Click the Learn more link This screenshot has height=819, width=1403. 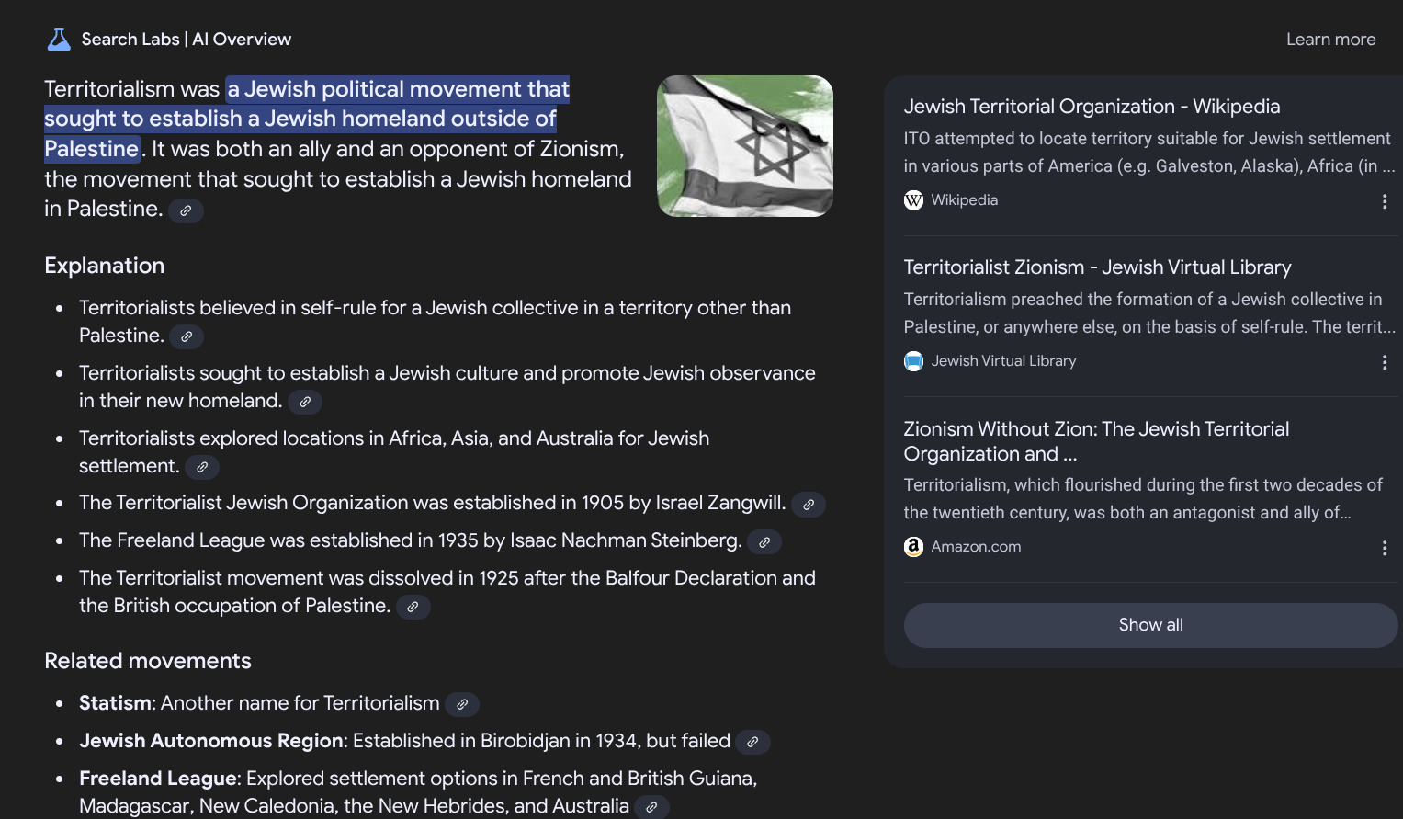[1330, 40]
